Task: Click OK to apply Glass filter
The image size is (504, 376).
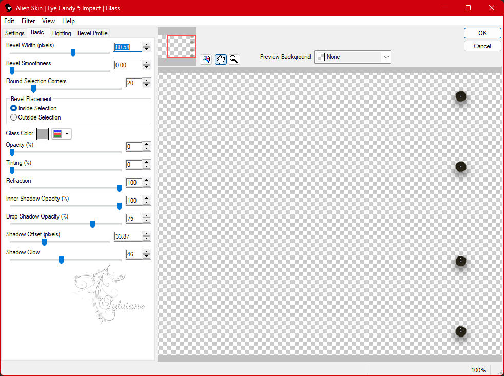Action: (482, 33)
